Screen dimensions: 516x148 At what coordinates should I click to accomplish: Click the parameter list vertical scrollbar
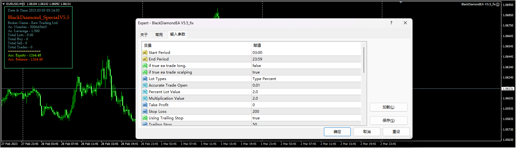[x=364, y=60]
